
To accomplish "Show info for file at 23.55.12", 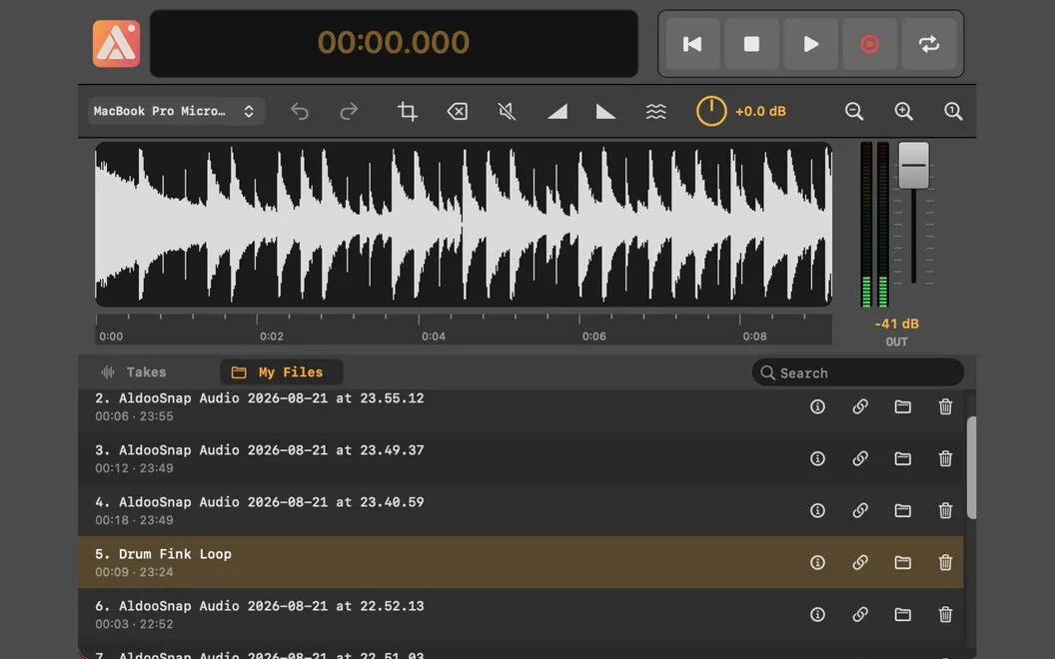I will coord(817,406).
